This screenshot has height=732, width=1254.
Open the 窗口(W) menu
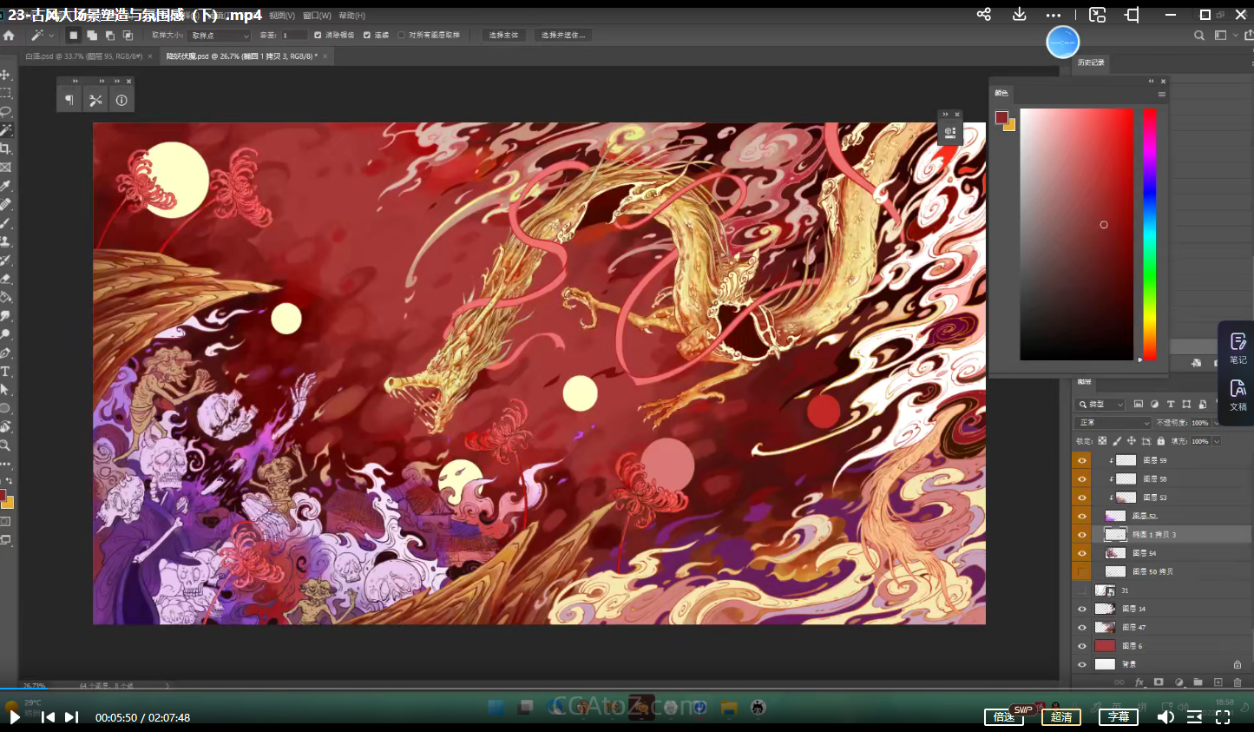tap(317, 16)
